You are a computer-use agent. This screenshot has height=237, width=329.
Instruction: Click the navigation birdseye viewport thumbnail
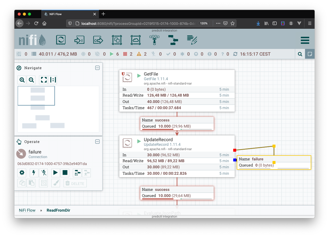36,96
